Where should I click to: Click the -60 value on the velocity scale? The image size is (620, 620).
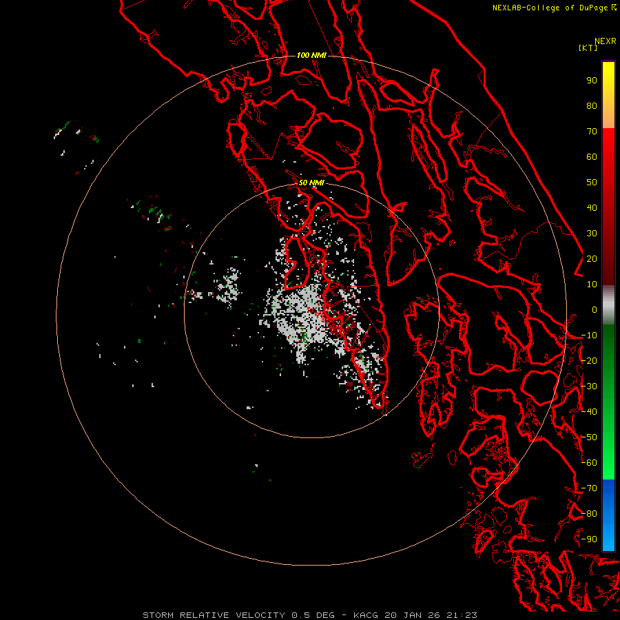(x=589, y=463)
